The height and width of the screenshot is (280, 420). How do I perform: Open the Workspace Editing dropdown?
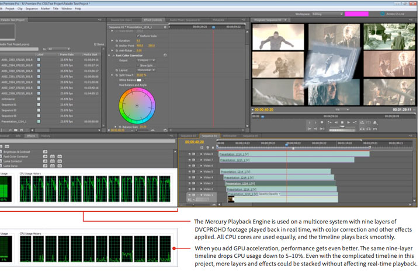(x=327, y=14)
